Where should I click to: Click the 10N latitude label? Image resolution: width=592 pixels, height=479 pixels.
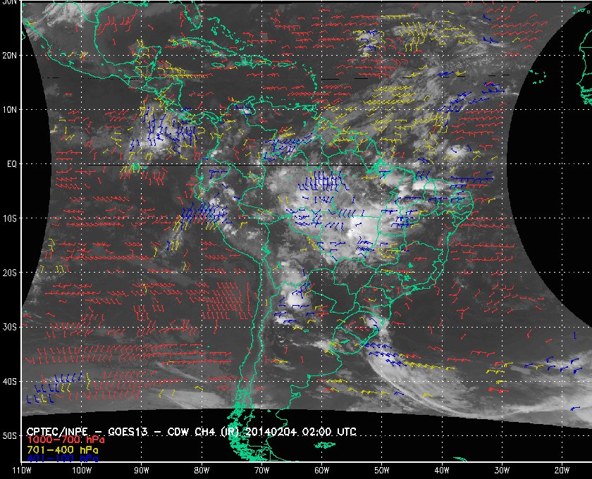pos(9,110)
